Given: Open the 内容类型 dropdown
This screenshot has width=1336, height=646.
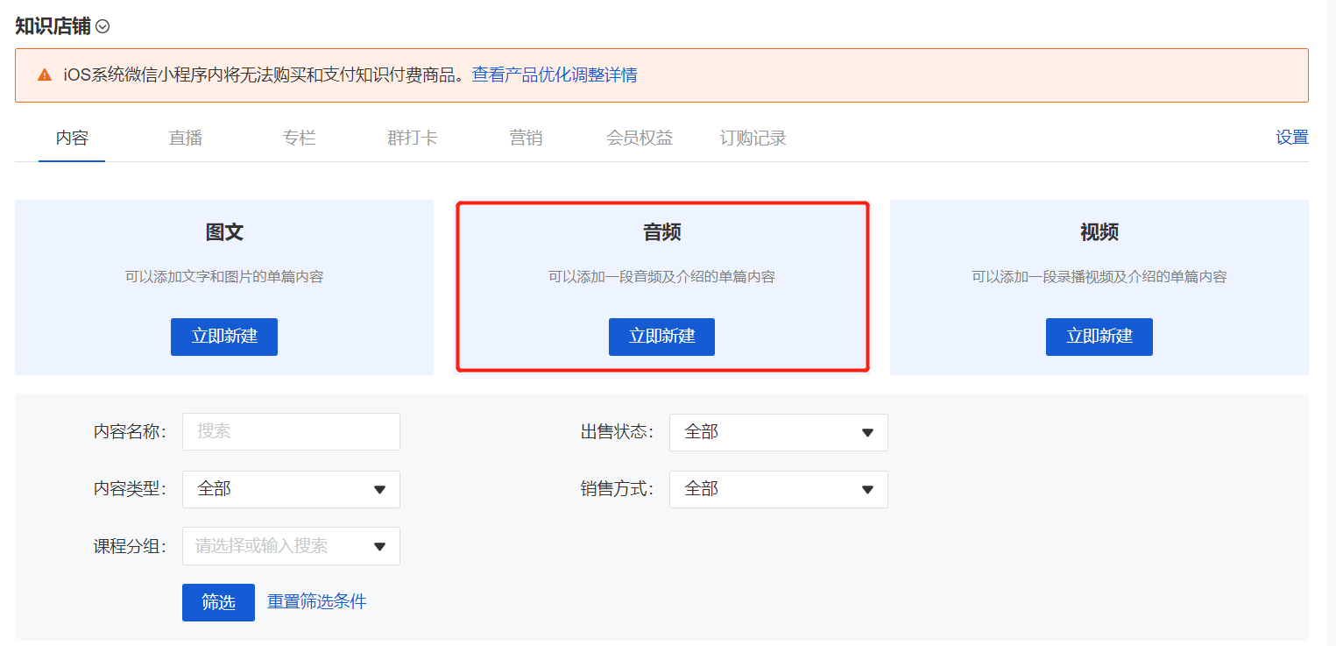Looking at the screenshot, I should [291, 489].
